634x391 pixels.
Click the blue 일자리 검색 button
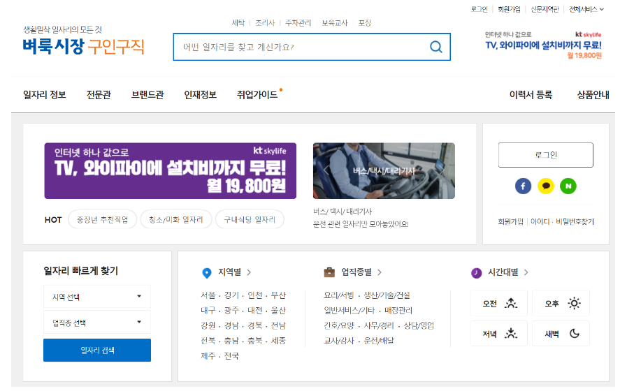(97, 351)
